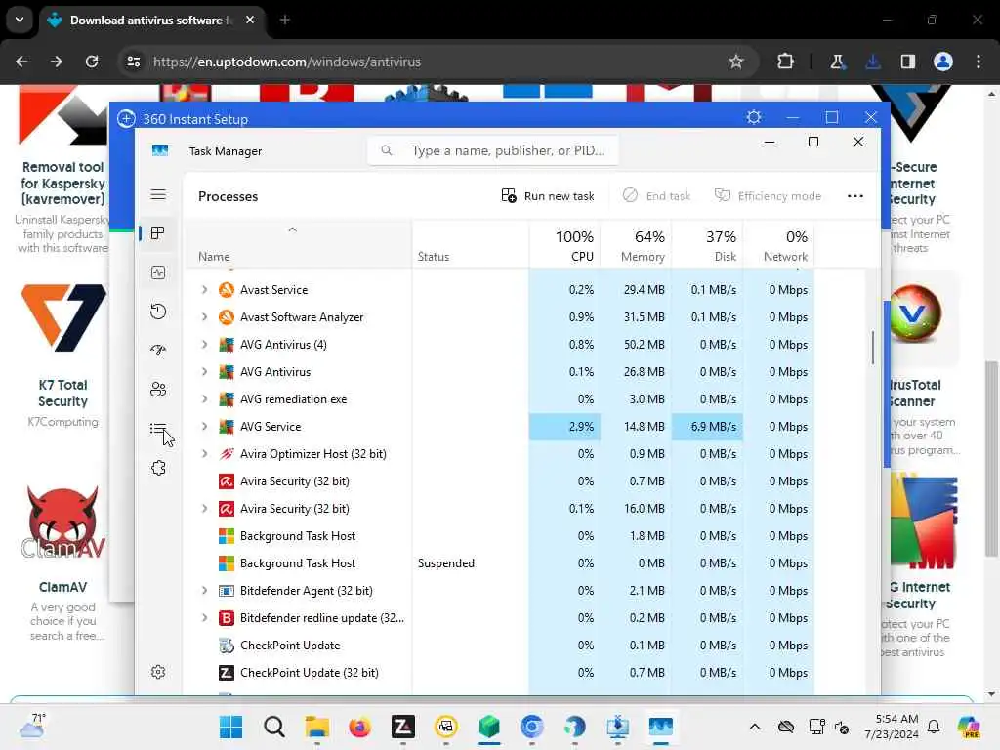
Task: Open File Explorer from taskbar
Action: (x=317, y=727)
